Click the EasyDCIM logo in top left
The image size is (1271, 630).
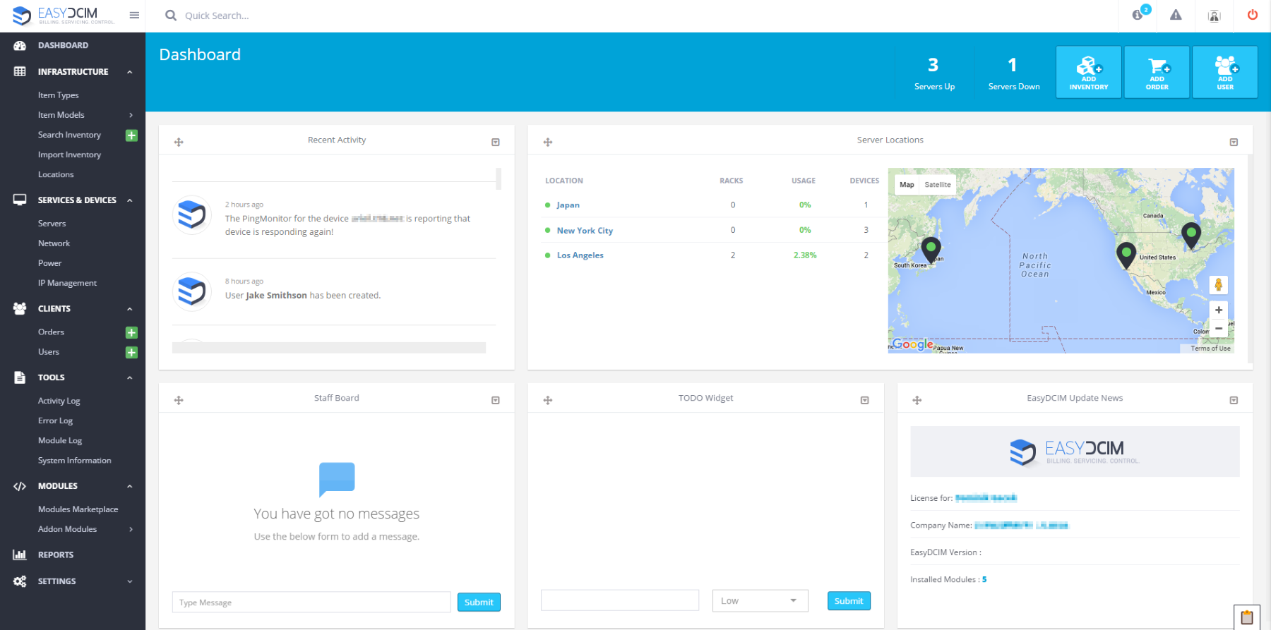pyautogui.click(x=64, y=15)
